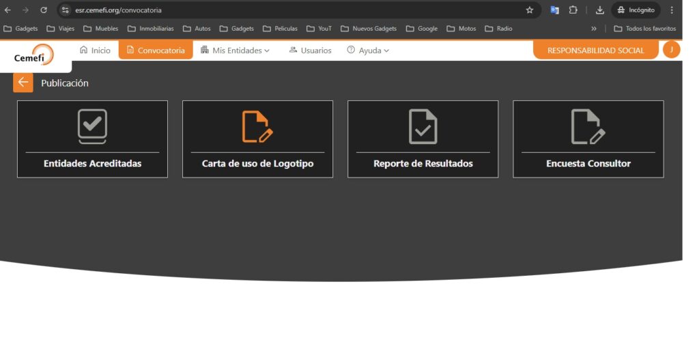
Task: Click the Cemefi logo
Action: point(34,55)
